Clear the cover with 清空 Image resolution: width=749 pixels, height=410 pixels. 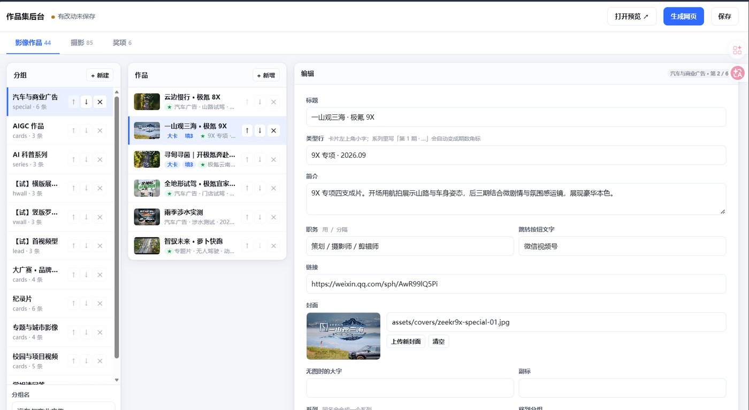pyautogui.click(x=439, y=342)
